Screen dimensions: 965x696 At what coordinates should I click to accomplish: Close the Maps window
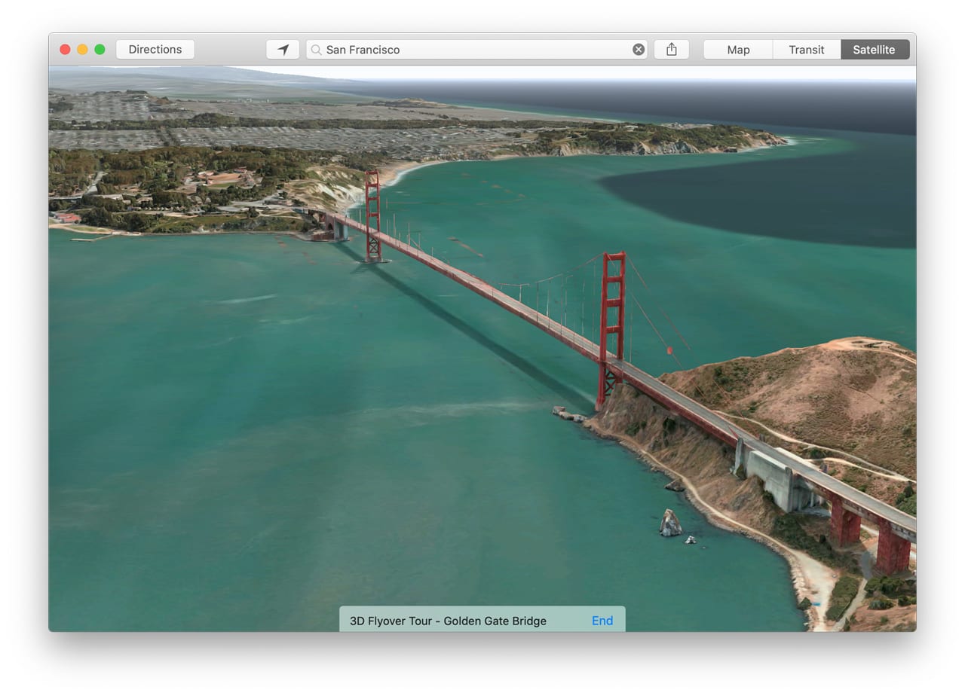click(x=65, y=50)
